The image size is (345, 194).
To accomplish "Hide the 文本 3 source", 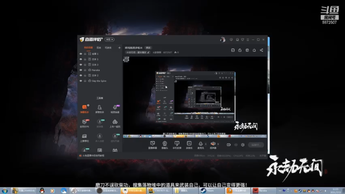I will pyautogui.click(x=81, y=65).
